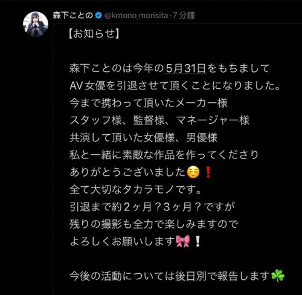This screenshot has height=295, width=302.
Task: Click the line starting AV女優を引退
Action: point(175,86)
